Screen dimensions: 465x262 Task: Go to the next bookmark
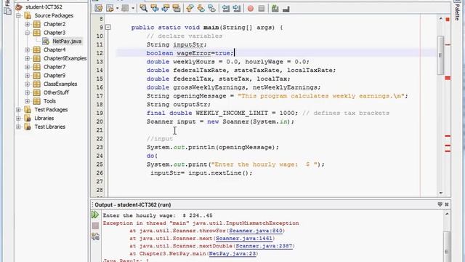pos(201,8)
